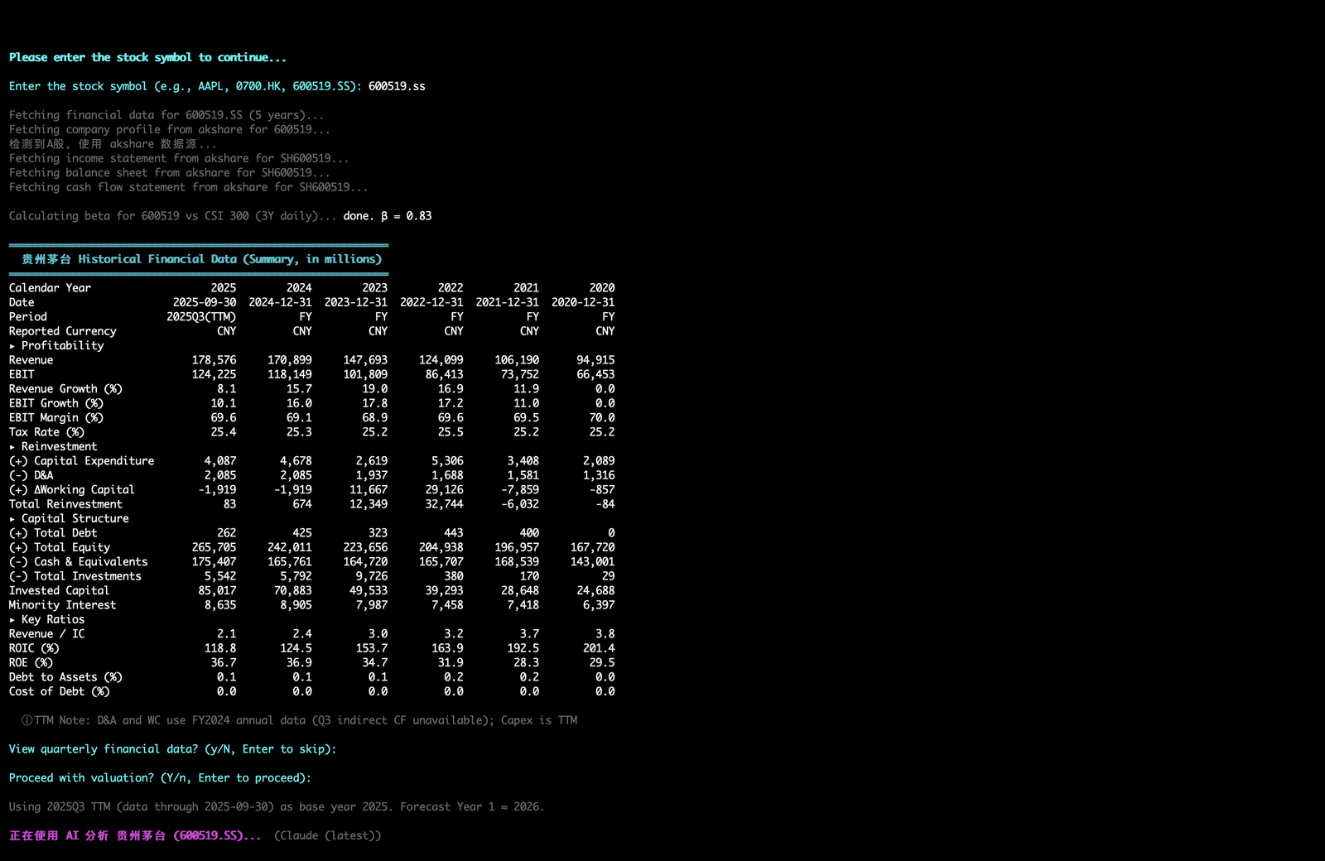Click the typed symbol 600519.ss
Viewport: 1325px width, 861px height.
tap(397, 86)
